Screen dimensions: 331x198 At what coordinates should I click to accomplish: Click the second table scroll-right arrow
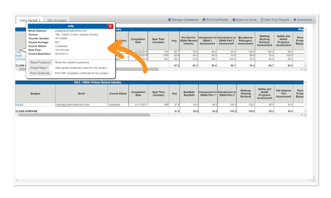(302, 115)
